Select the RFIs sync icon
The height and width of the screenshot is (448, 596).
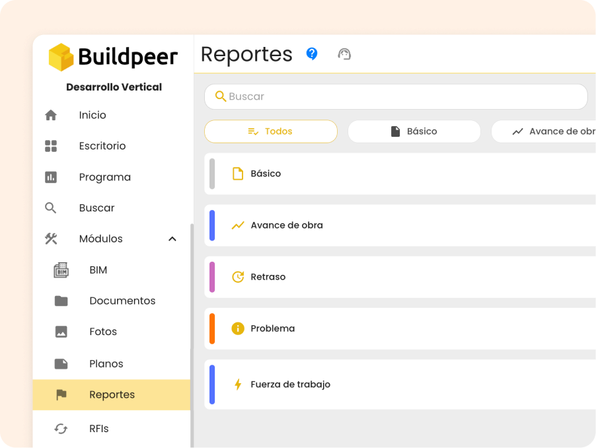61,428
